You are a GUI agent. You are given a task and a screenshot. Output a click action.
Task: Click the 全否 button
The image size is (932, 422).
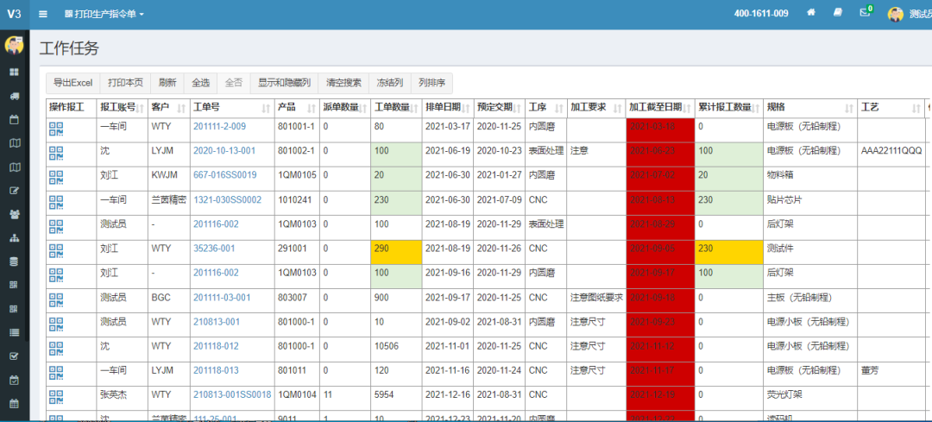234,83
